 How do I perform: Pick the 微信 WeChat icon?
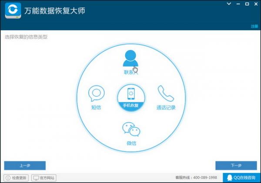[x=131, y=129]
